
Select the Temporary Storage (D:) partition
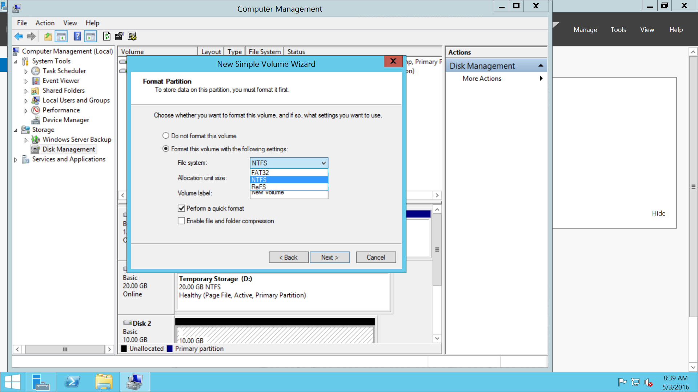284,292
